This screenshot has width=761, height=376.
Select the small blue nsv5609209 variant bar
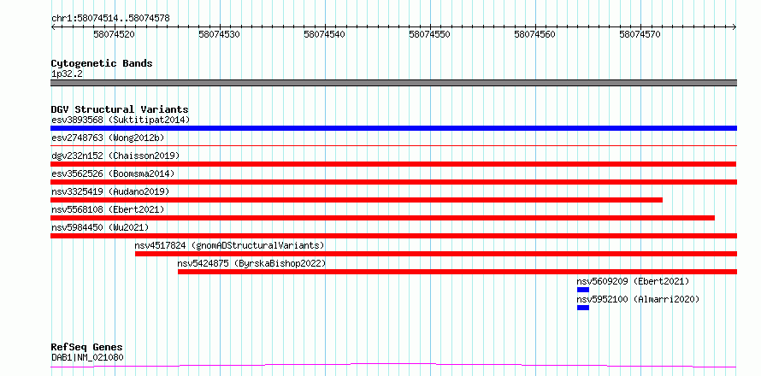pos(583,290)
